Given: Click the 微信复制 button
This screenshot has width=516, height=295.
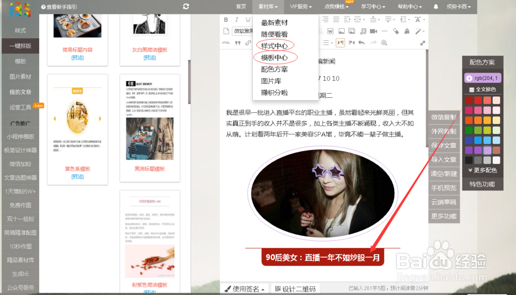Looking at the screenshot, I should click(444, 117).
